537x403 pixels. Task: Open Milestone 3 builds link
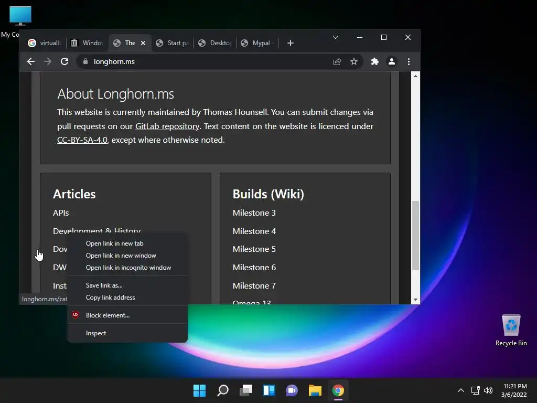pos(254,213)
